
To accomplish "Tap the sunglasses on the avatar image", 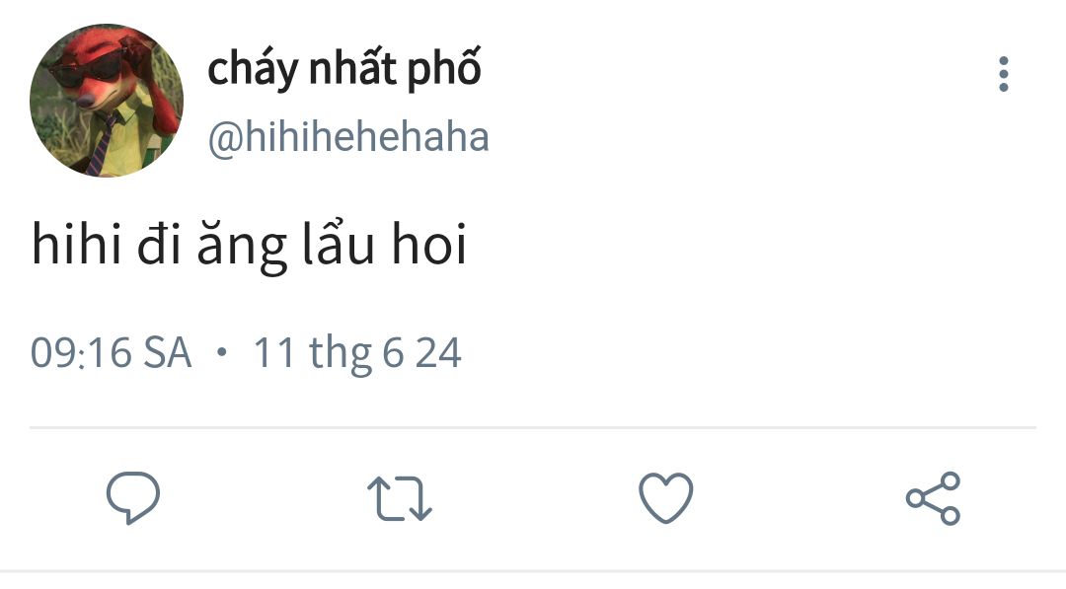I will click(87, 69).
